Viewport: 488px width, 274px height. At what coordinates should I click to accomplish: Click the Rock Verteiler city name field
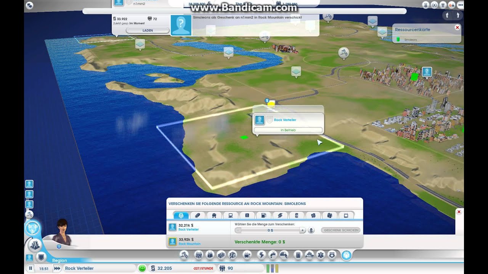click(99, 268)
